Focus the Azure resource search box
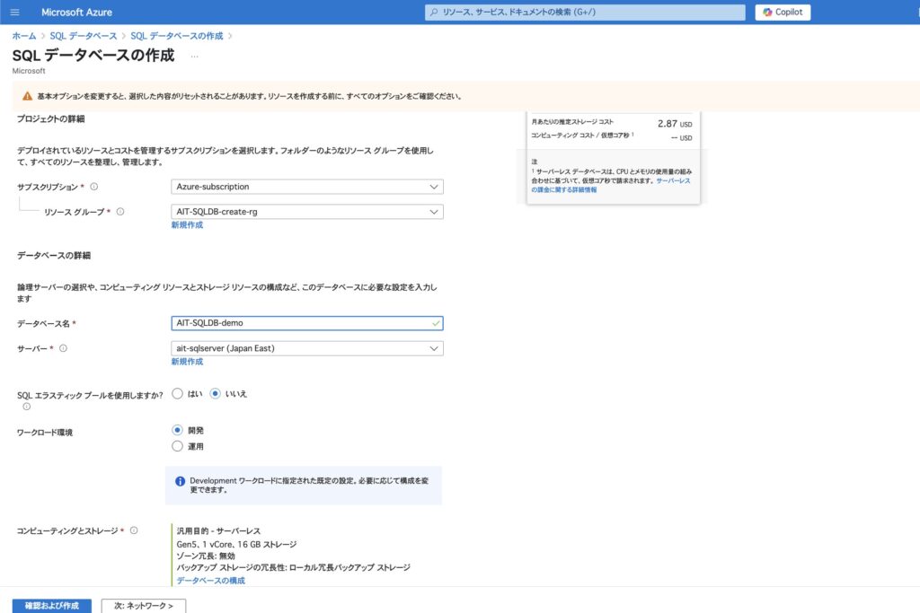This screenshot has height=613, width=920. [x=585, y=13]
